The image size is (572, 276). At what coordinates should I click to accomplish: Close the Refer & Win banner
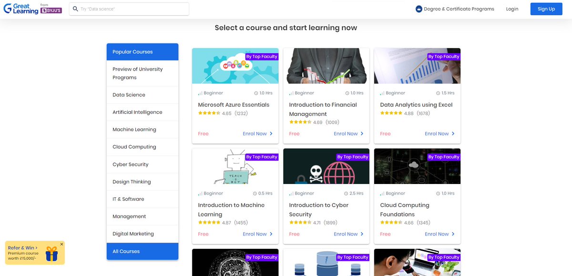point(61,244)
